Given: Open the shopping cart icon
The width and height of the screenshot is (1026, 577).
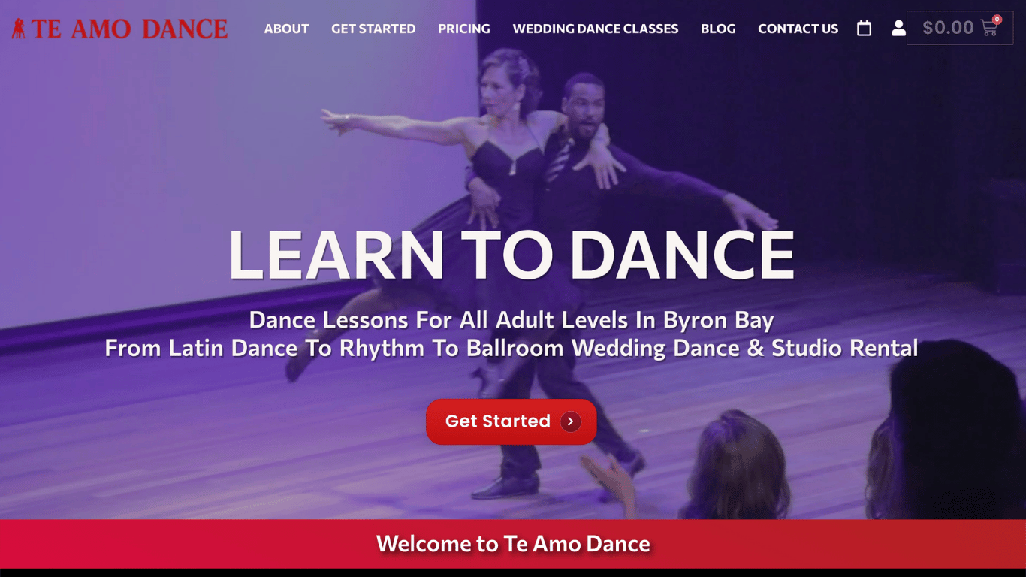Looking at the screenshot, I should [x=989, y=29].
